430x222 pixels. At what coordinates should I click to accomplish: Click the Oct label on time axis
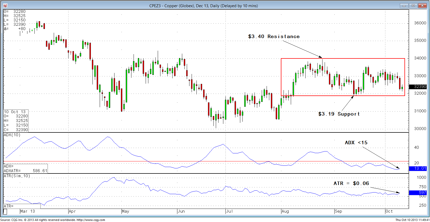click(389, 211)
